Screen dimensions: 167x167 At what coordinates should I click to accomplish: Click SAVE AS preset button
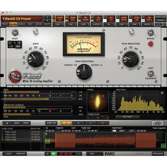pos(38,24)
